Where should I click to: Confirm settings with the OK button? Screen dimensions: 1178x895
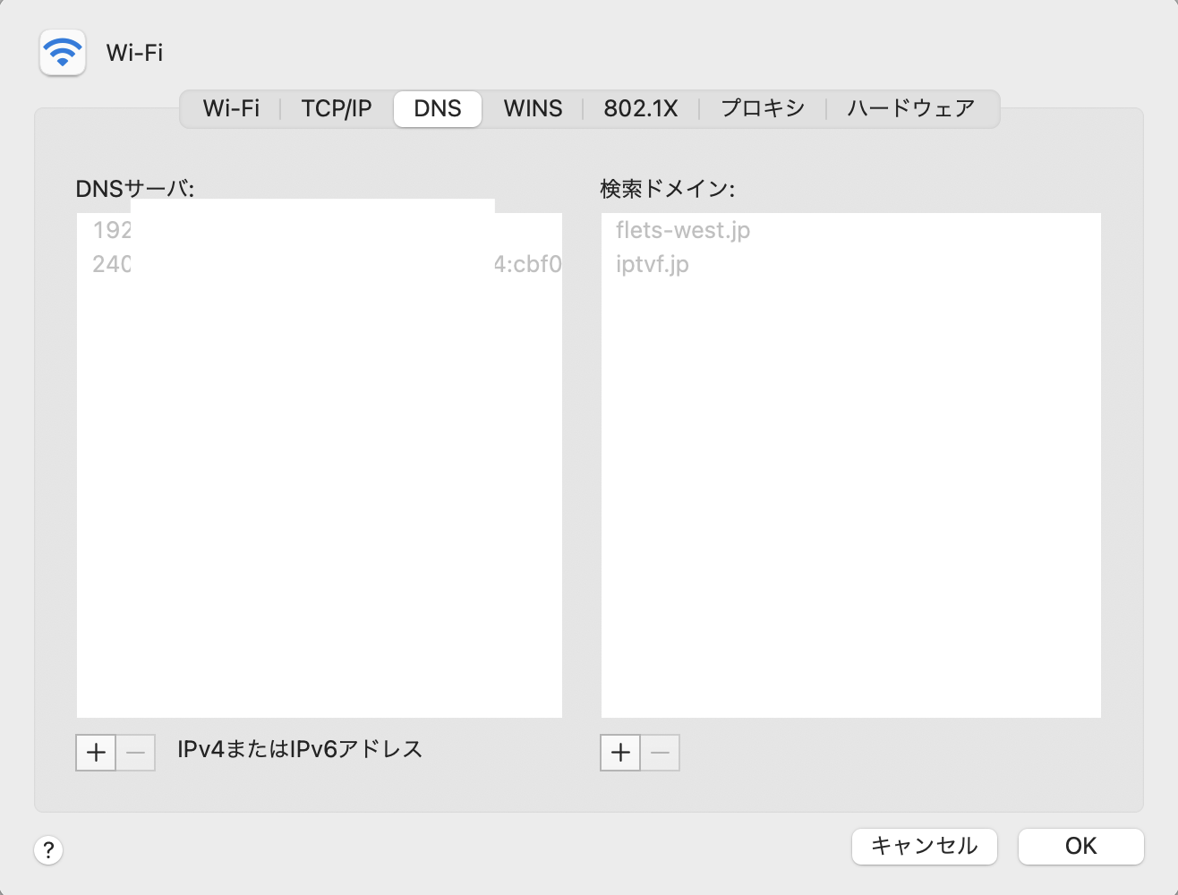point(1080,846)
